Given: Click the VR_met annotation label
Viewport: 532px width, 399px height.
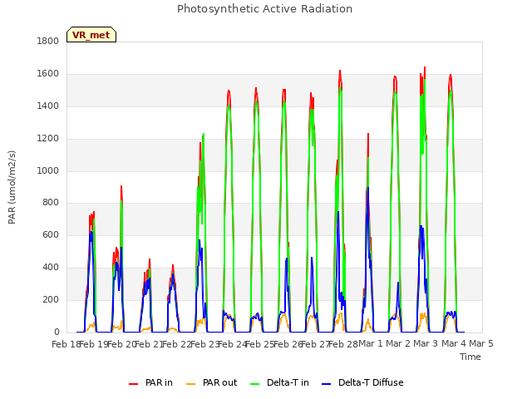Looking at the screenshot, I should tap(91, 35).
